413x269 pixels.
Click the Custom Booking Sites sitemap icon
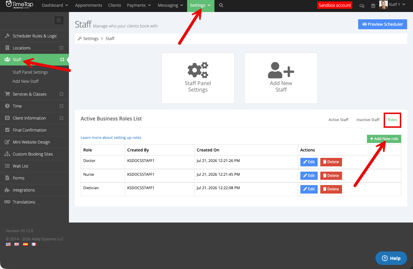(x=7, y=154)
